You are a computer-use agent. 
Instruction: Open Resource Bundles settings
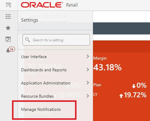(55, 96)
